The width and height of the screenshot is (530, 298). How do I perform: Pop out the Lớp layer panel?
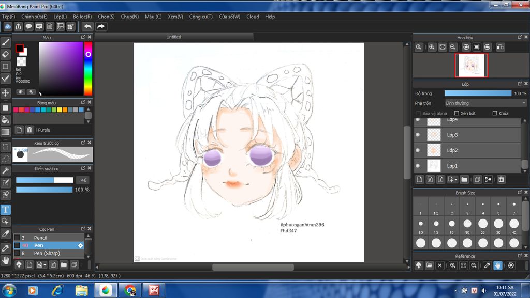520,84
